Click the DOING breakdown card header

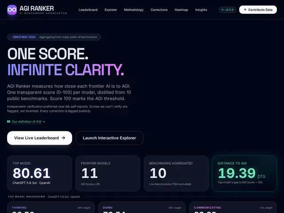(107, 208)
